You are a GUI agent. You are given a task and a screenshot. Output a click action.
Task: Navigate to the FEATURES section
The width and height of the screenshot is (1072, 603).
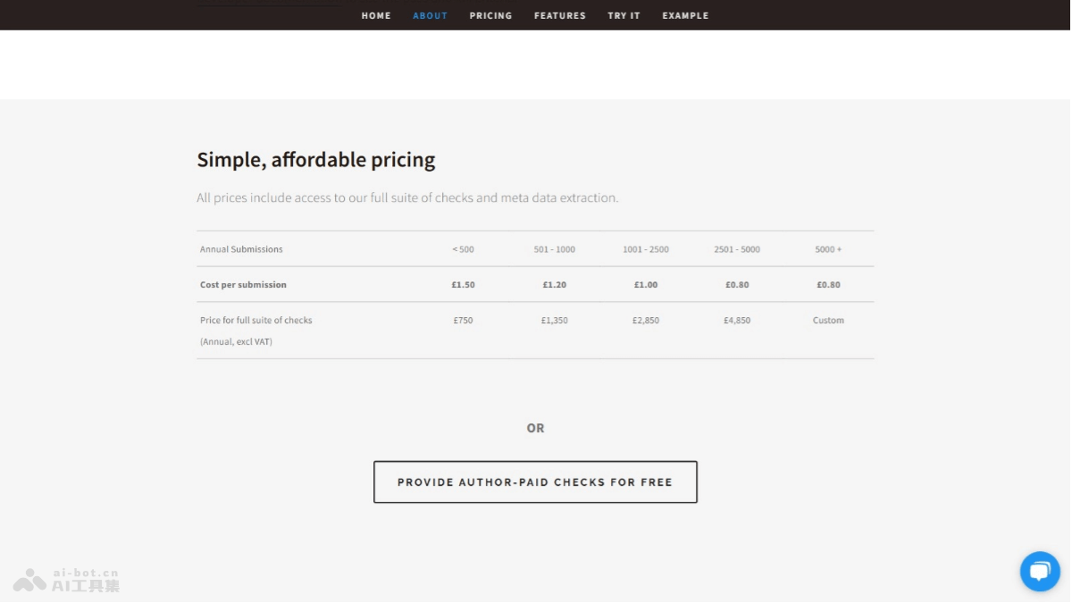[x=559, y=15]
